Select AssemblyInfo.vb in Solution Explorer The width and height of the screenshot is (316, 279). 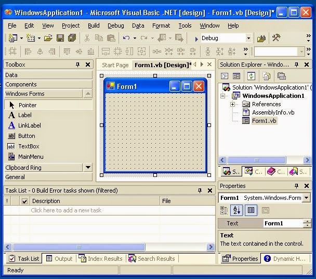[x=273, y=112]
